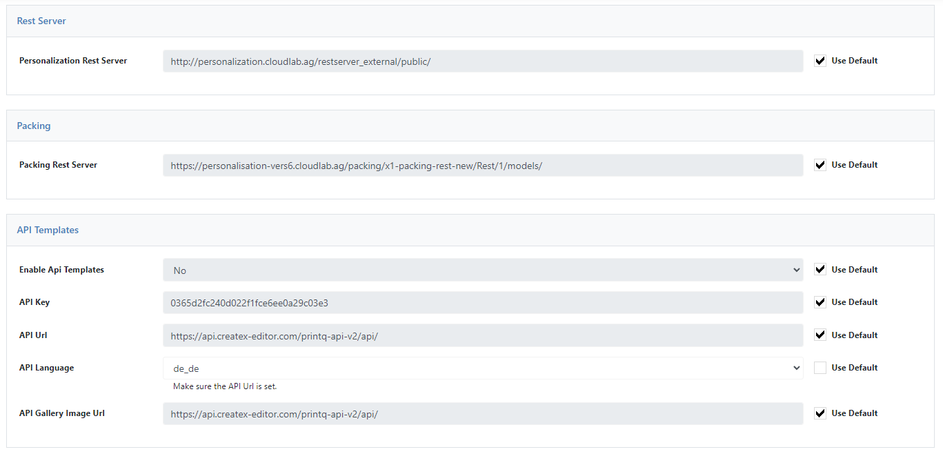This screenshot has width=943, height=454.
Task: Open the API Language dropdown showing de_de
Action: (483, 368)
